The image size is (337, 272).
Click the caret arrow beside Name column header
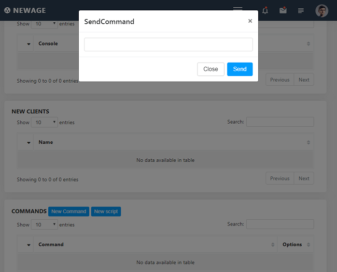click(x=29, y=143)
